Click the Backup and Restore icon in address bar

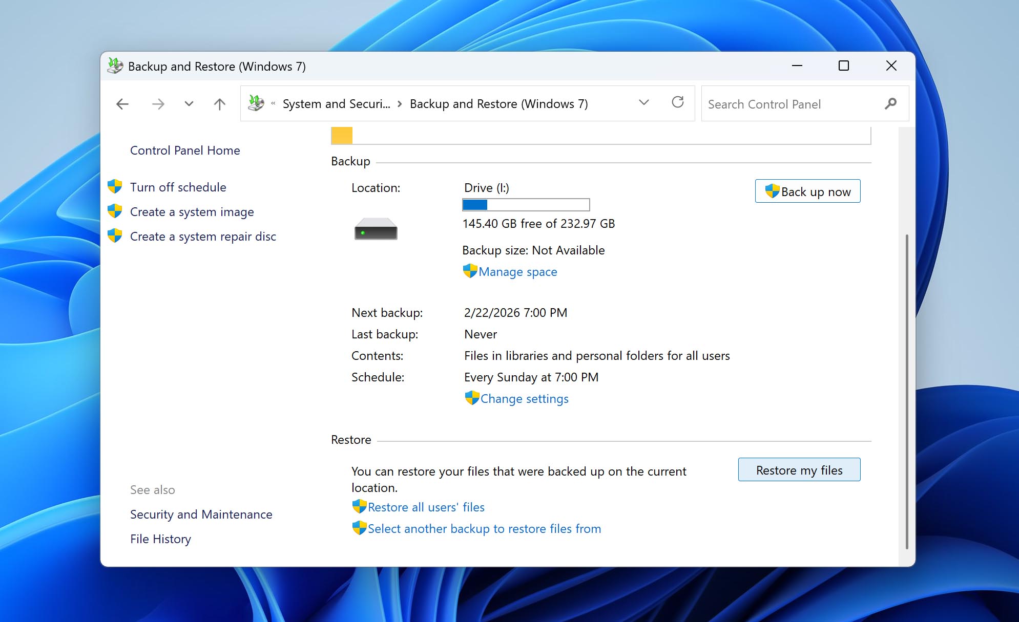(x=255, y=102)
